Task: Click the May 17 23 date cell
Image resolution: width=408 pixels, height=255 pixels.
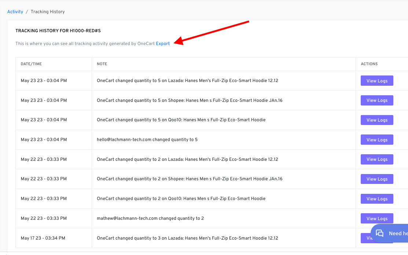Action: (x=43, y=238)
